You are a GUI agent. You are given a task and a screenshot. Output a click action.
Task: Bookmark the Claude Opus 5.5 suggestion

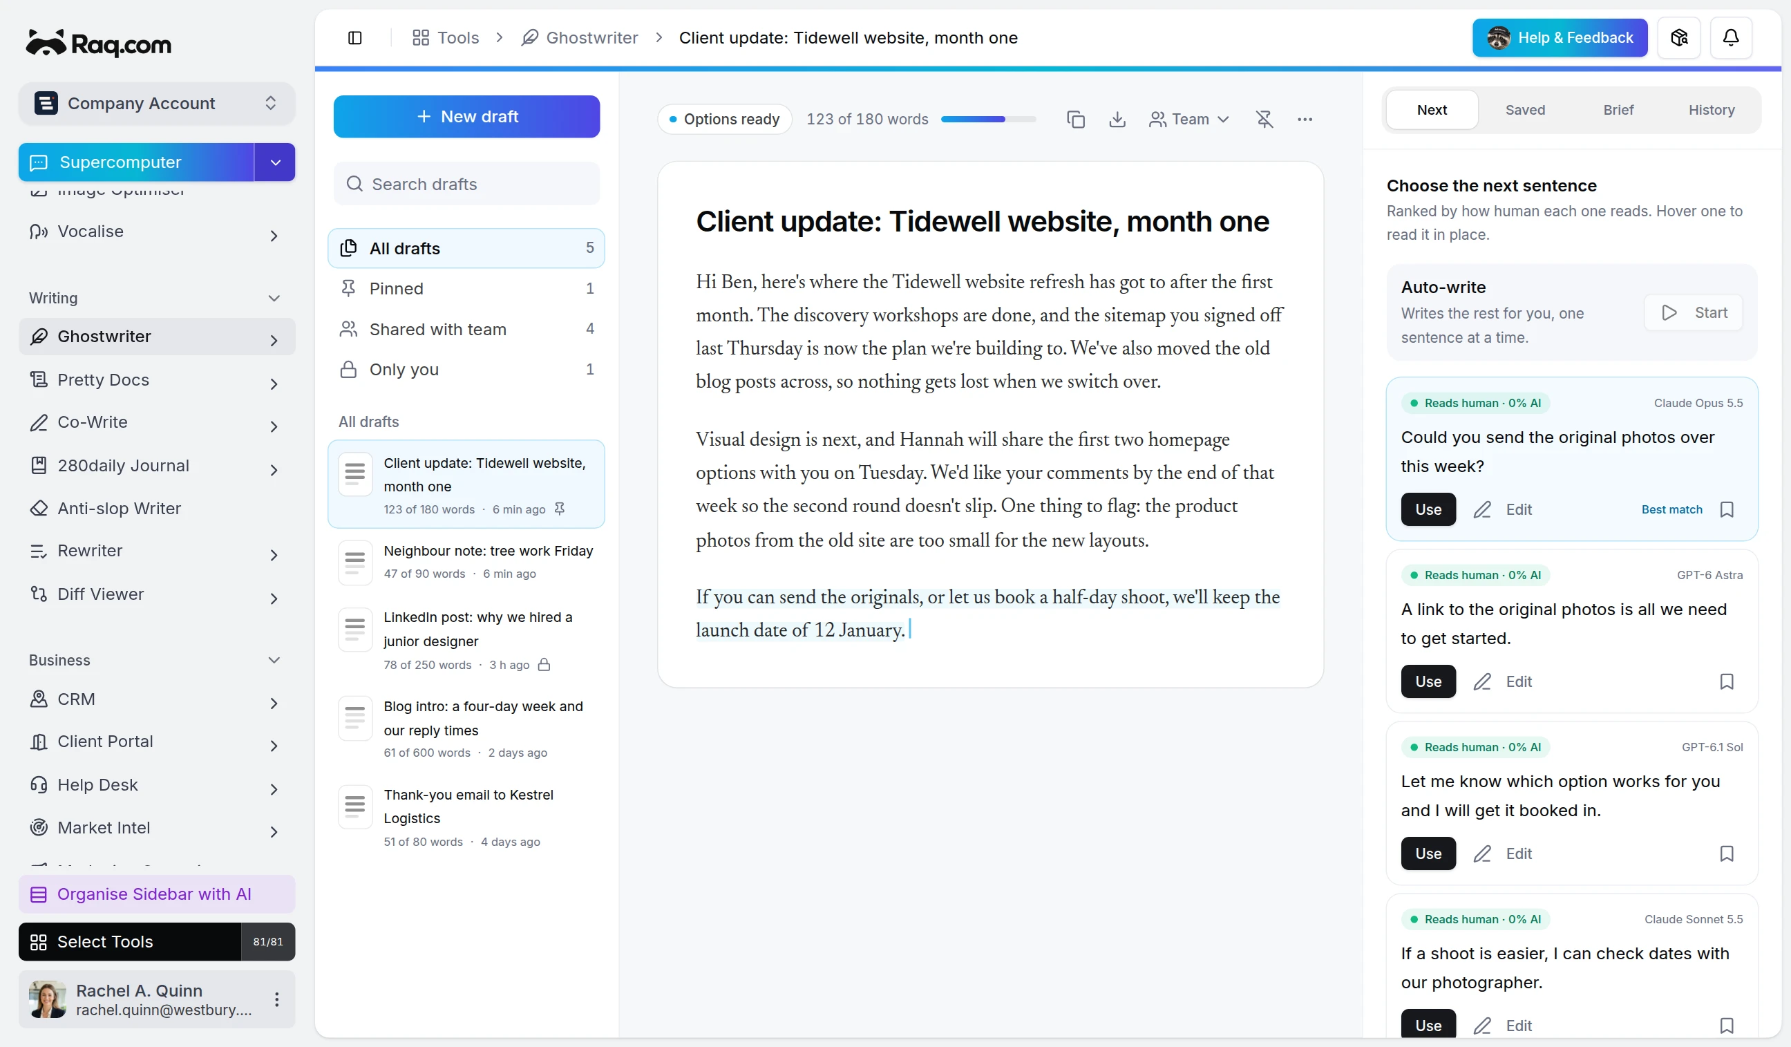(x=1726, y=509)
